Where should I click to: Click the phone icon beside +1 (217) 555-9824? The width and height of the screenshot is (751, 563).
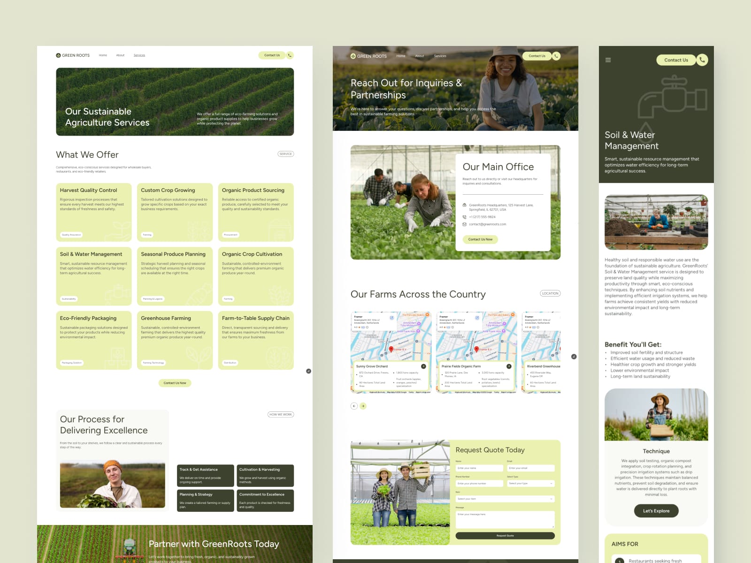pyautogui.click(x=465, y=217)
